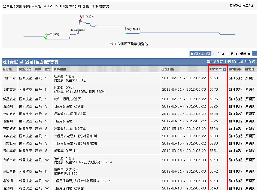
Task: Go to results page 4
Action: [x=228, y=54]
